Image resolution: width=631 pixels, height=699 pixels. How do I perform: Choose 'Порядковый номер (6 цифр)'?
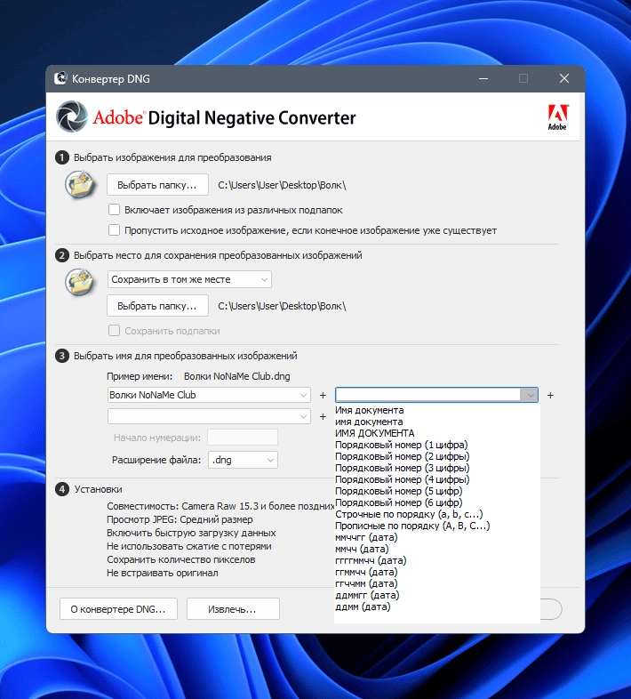399,502
